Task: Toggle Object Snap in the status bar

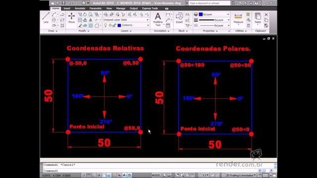Action: tap(104, 175)
